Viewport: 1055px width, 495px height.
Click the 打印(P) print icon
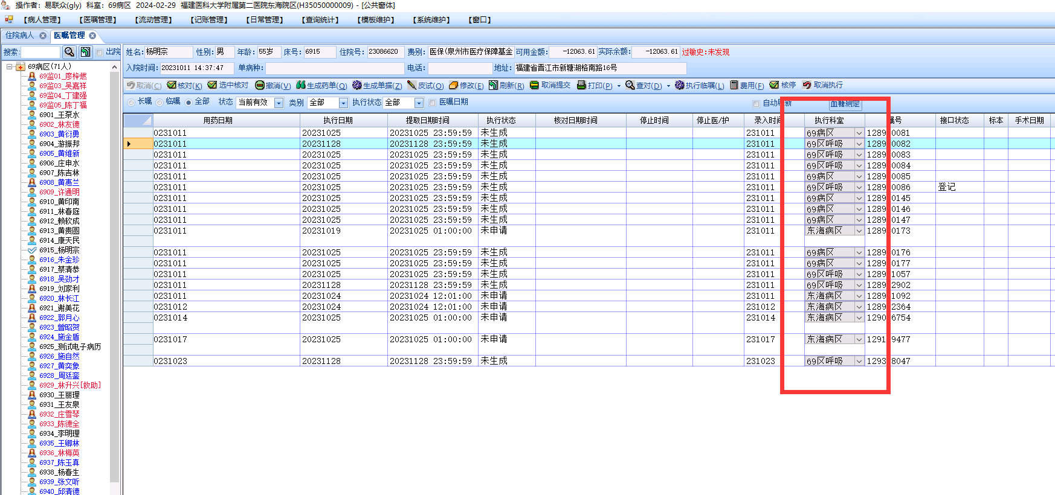coord(581,85)
